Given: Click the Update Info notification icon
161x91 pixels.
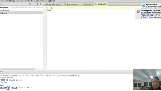Looking at the screenshot, I should (x=144, y=5).
